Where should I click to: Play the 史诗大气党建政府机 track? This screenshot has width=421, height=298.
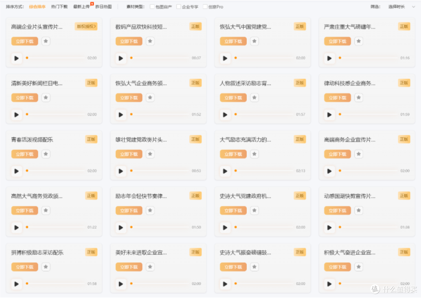pyautogui.click(x=225, y=227)
